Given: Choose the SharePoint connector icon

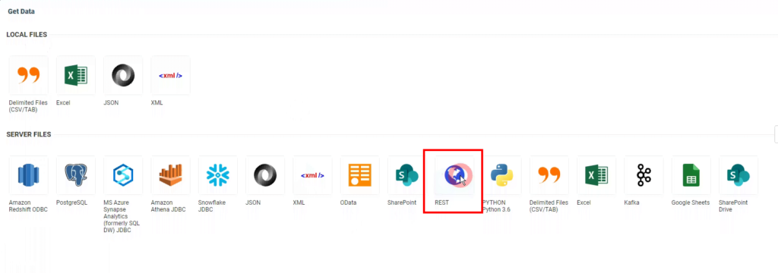Looking at the screenshot, I should [407, 175].
